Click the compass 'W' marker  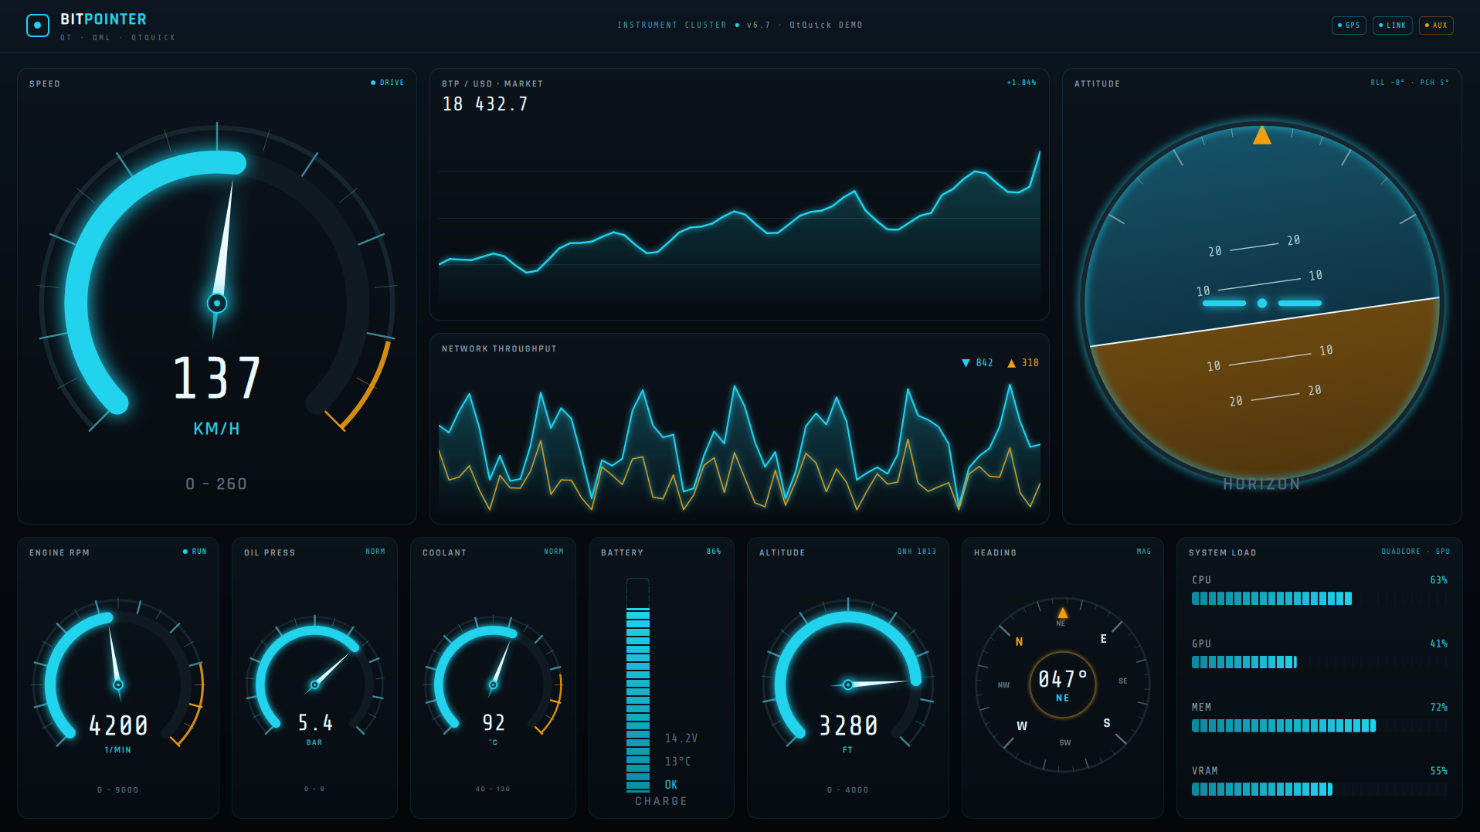point(1021,725)
